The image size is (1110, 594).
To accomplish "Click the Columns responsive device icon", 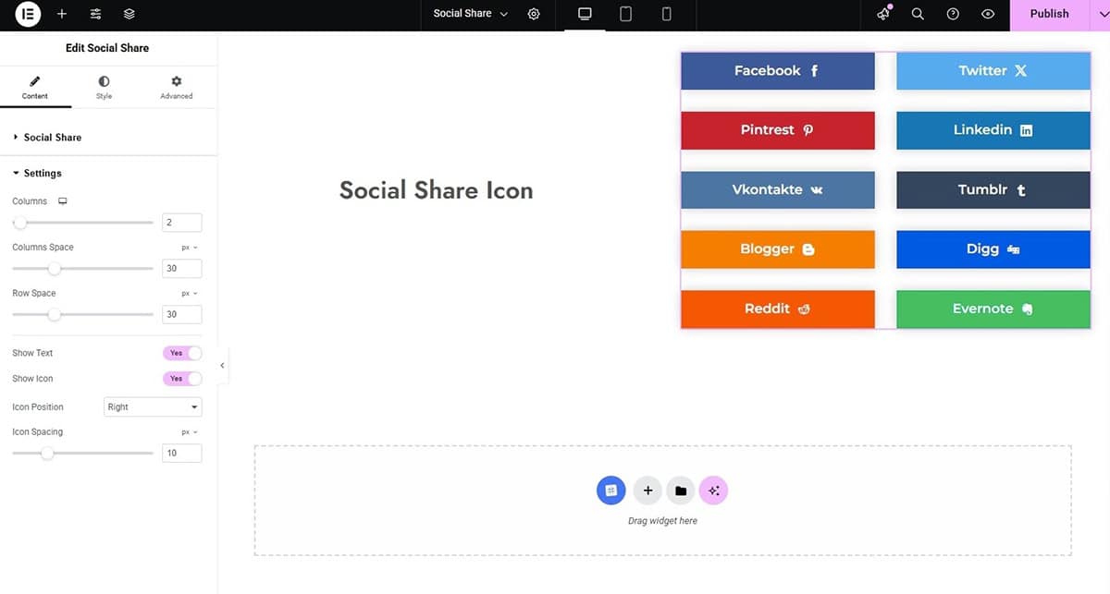I will coord(63,201).
